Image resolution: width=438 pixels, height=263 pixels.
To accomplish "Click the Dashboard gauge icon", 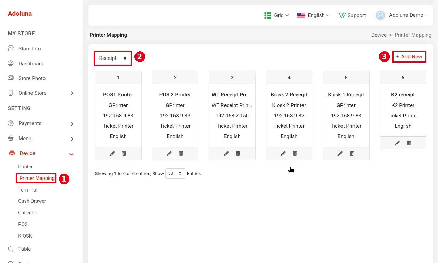I will click(11, 63).
